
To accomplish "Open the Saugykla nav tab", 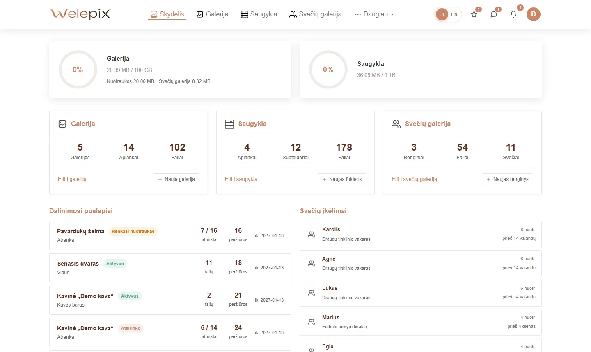I will coord(259,14).
